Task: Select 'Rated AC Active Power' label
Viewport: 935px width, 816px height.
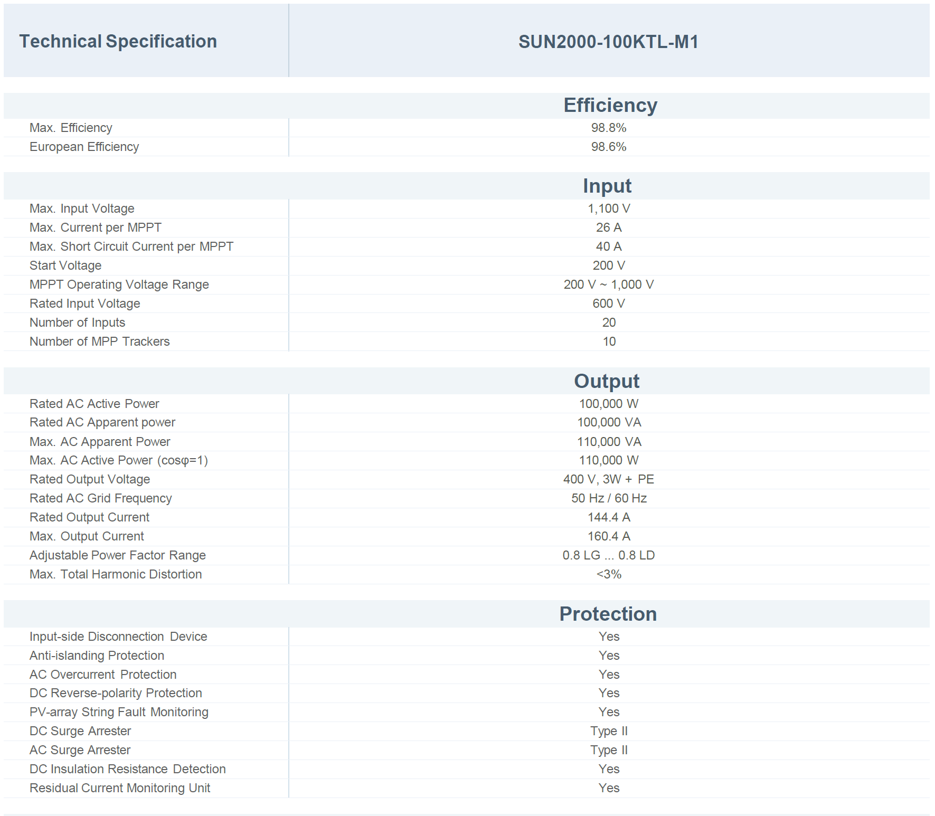Action: (95, 404)
